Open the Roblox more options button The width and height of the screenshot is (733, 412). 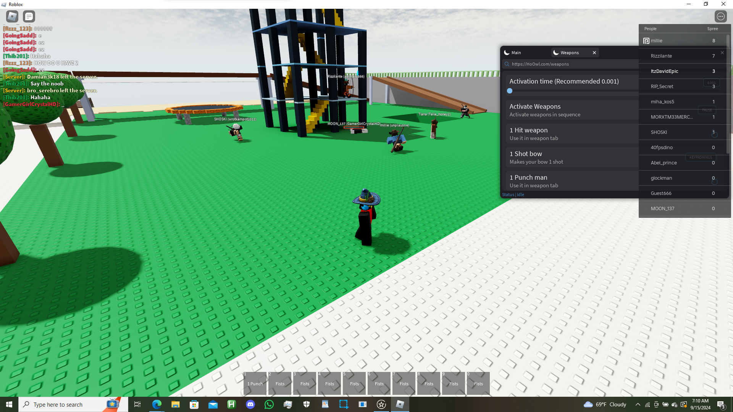720,16
